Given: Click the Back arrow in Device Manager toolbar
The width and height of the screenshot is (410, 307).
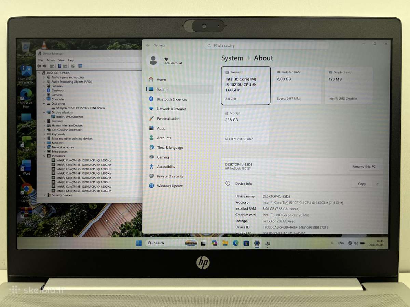Looking at the screenshot, I should (x=39, y=66).
